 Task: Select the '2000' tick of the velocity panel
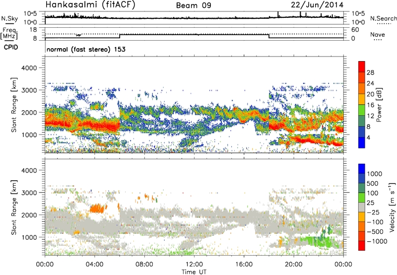click(x=29, y=215)
